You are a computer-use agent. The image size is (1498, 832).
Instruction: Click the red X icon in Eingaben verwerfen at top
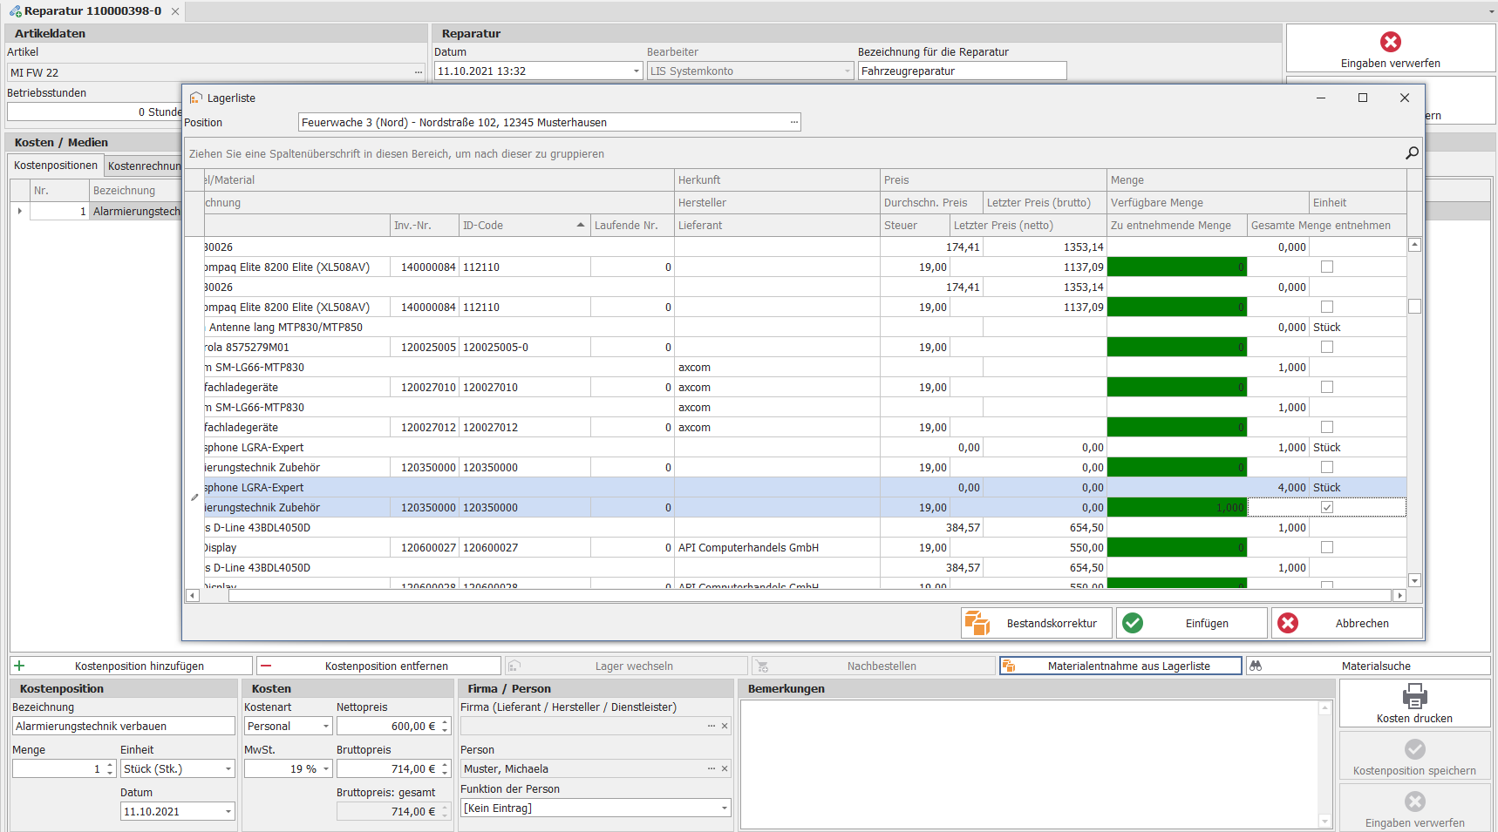pyautogui.click(x=1391, y=42)
